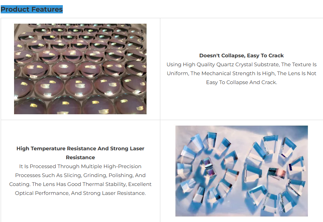This screenshot has height=222, width=323.
Task: Click the line starting "Uniform, The Mechanical Strength"
Action: pyautogui.click(x=241, y=73)
